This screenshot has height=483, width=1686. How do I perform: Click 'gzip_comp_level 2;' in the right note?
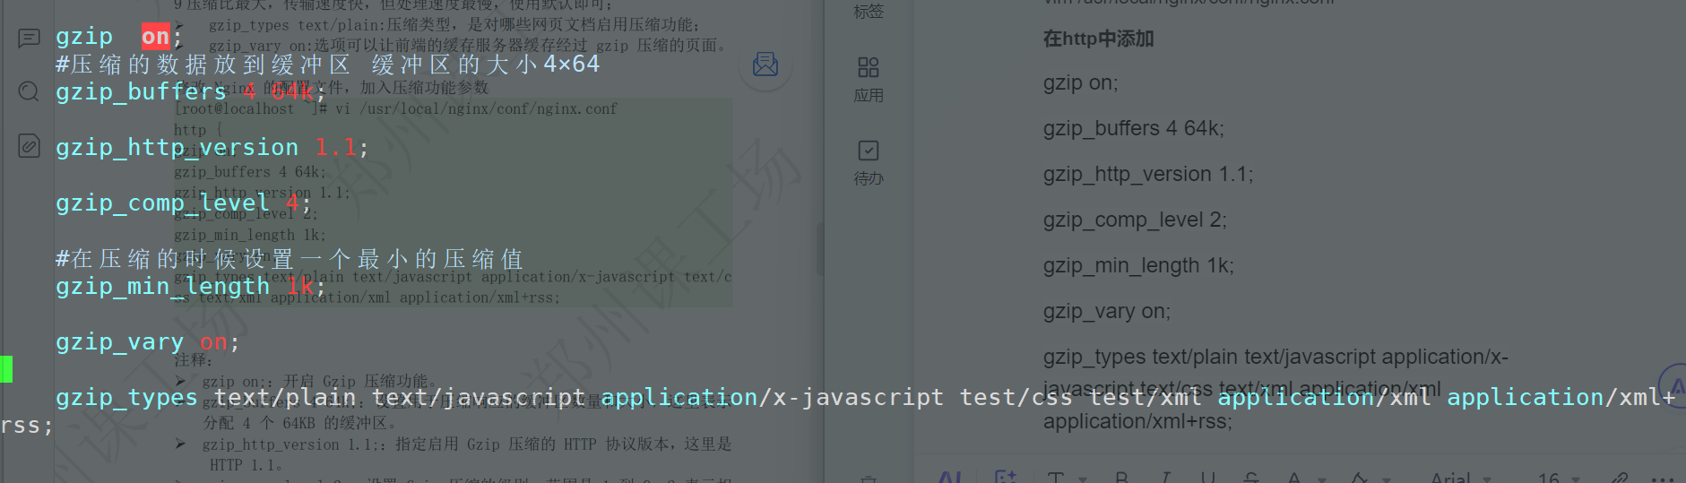coord(1135,220)
